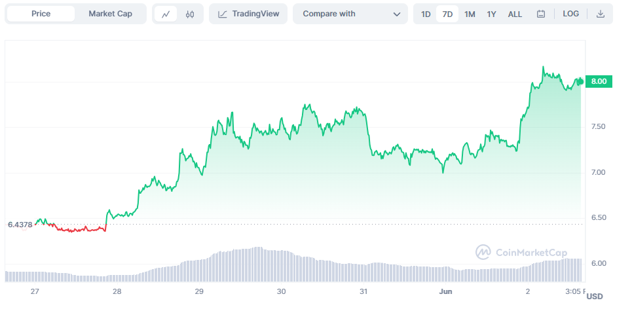This screenshot has height=311, width=632.
Task: Switch chart to Market Cap
Action: pyautogui.click(x=110, y=14)
